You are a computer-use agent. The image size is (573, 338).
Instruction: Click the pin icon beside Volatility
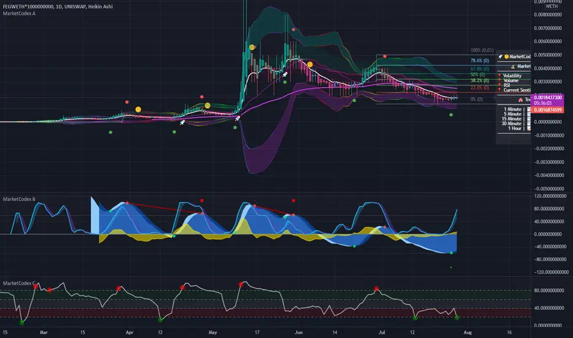[x=500, y=76]
